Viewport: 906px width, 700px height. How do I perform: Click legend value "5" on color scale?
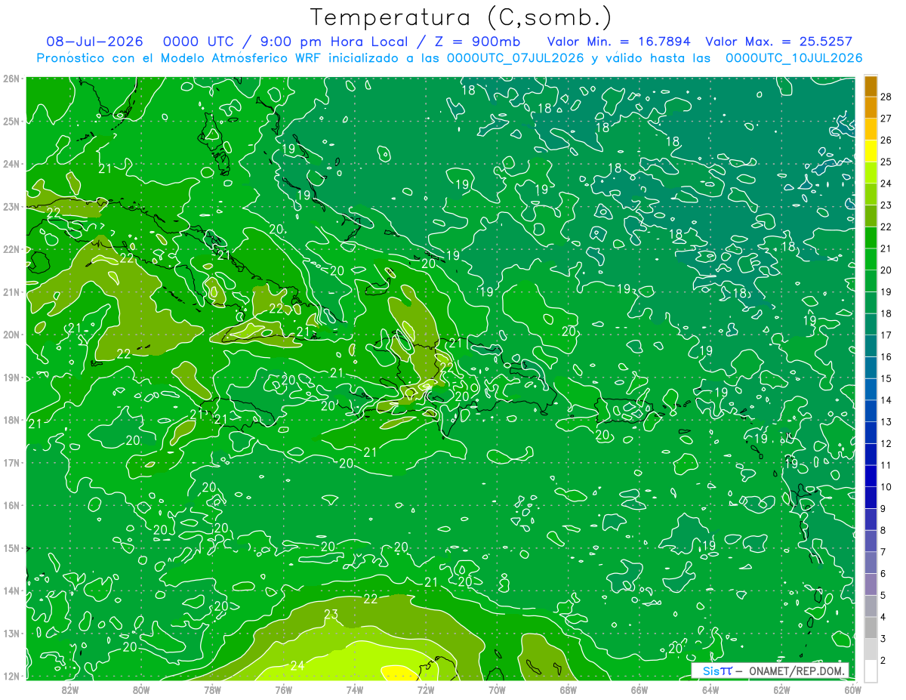click(884, 595)
